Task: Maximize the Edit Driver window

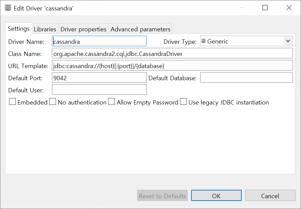Action: click(265, 8)
